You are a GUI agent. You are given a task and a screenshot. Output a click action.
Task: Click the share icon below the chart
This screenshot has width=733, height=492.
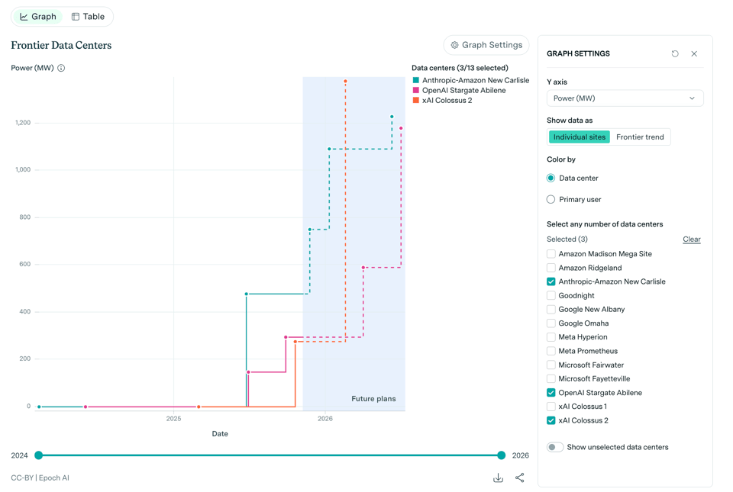pyautogui.click(x=520, y=478)
